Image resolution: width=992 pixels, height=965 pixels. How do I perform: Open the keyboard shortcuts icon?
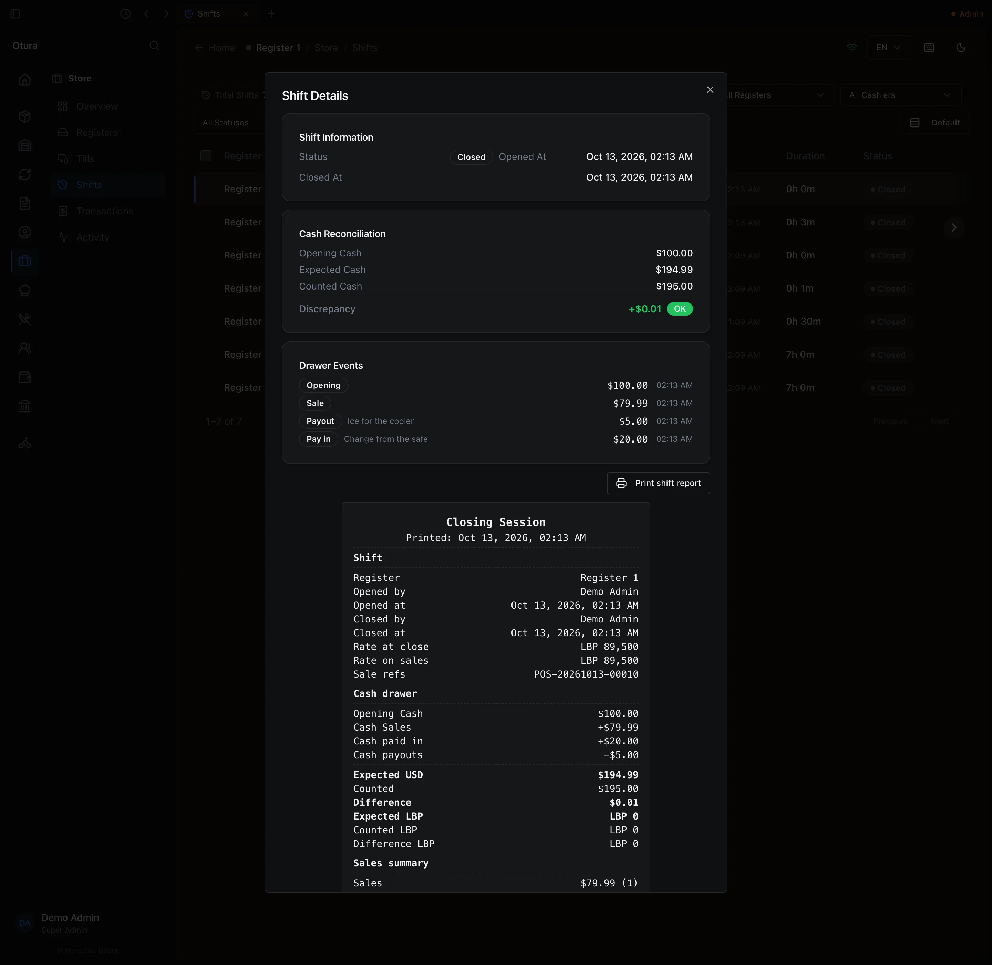[x=929, y=48]
